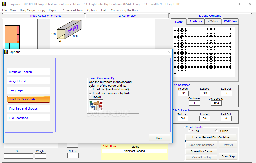The image size is (256, 163).
Task: Click the Not On input field
Action: click(x=73, y=156)
